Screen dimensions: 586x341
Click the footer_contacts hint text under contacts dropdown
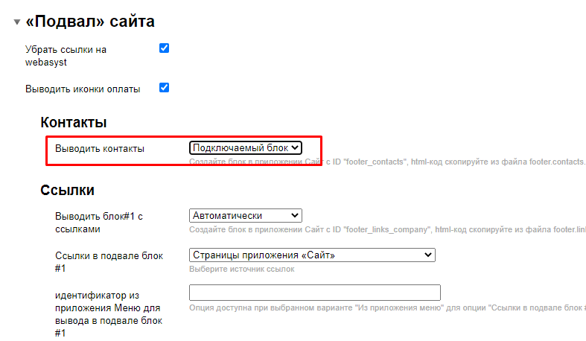[x=386, y=162]
